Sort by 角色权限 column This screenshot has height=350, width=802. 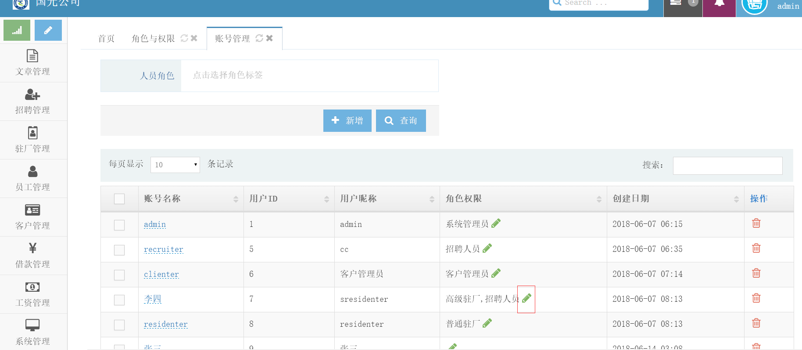(523, 199)
